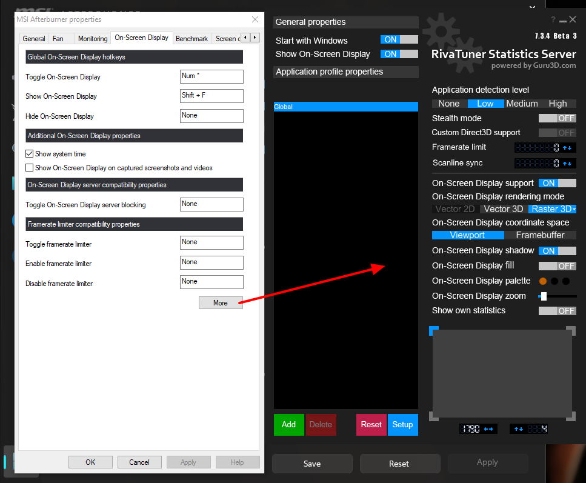Click OK in Afterburner properties

tap(90, 462)
